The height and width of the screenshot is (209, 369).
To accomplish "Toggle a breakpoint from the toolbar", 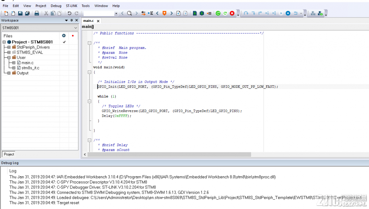I will tap(209, 13).
